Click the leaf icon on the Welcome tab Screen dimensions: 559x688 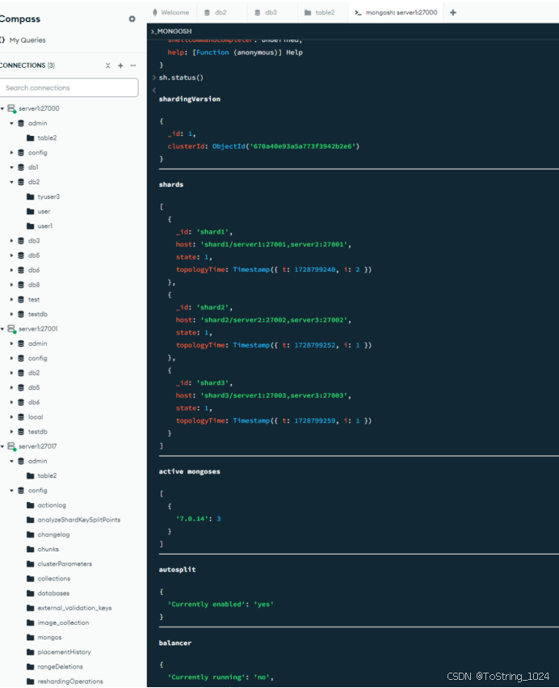[x=153, y=12]
